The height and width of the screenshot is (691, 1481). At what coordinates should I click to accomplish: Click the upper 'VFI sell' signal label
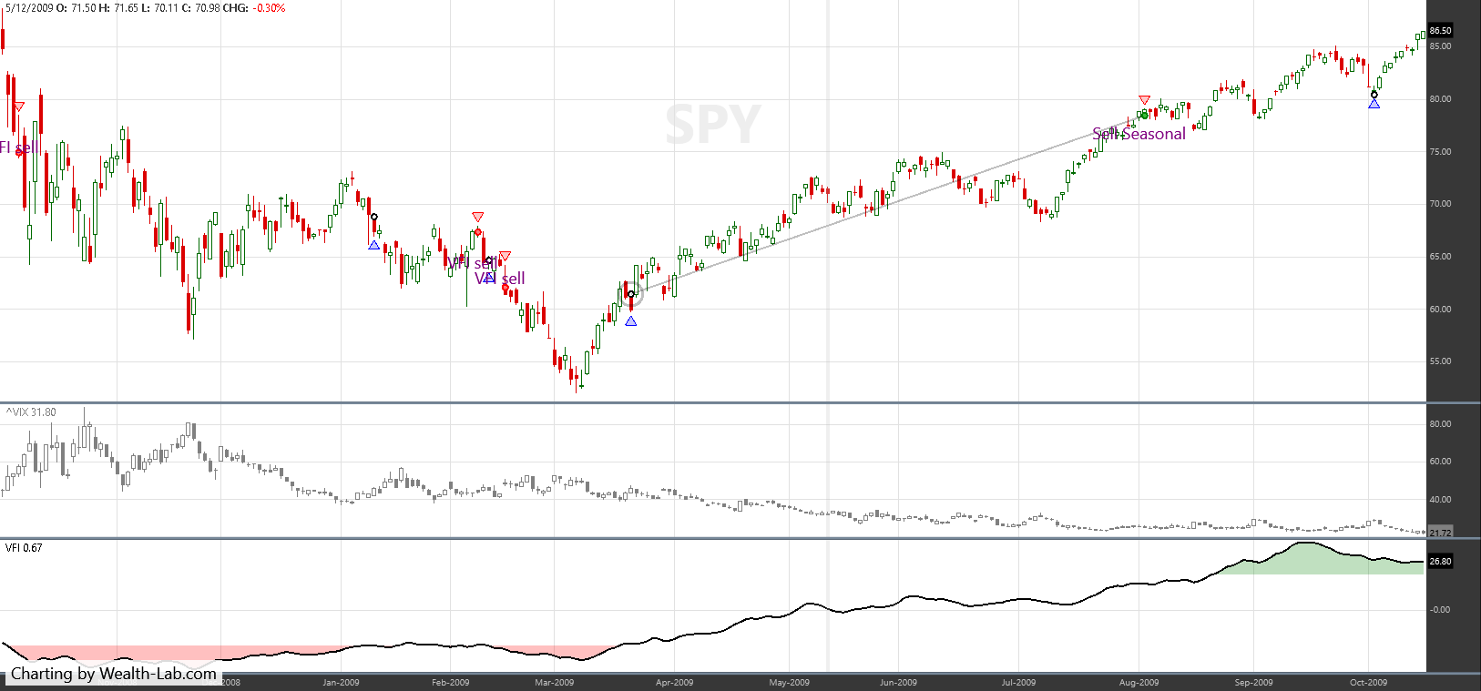click(x=473, y=263)
